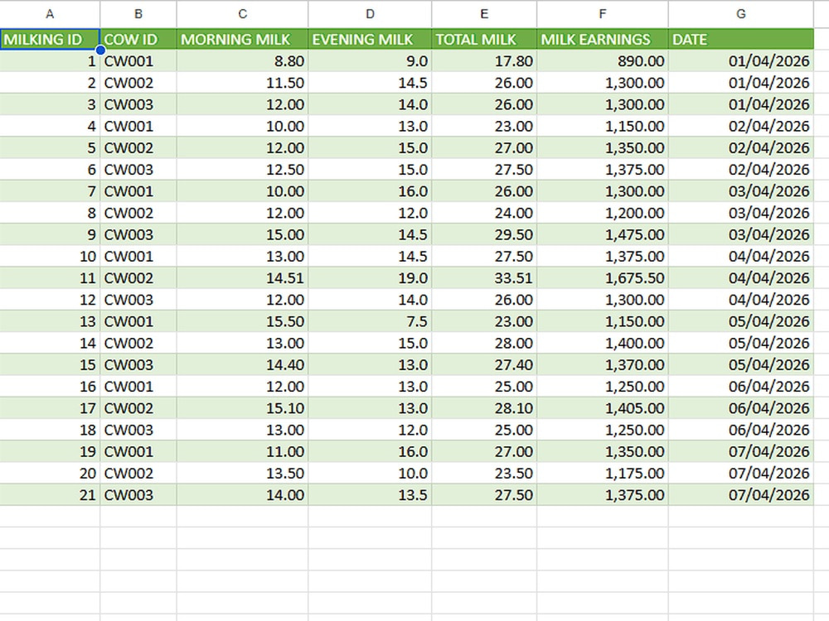Select total milk cell 33.51
The width and height of the screenshot is (829, 621).
[484, 277]
